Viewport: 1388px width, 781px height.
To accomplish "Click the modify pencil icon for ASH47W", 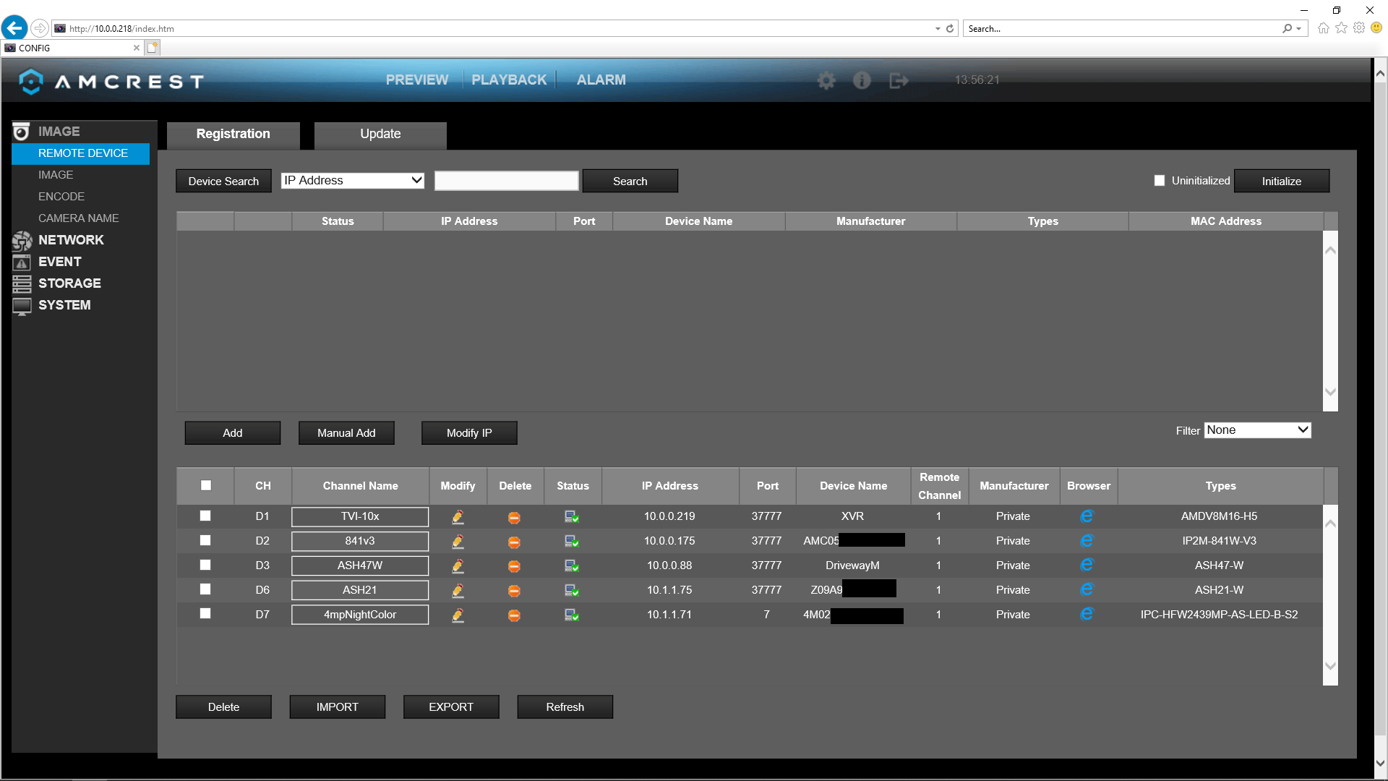I will (458, 566).
